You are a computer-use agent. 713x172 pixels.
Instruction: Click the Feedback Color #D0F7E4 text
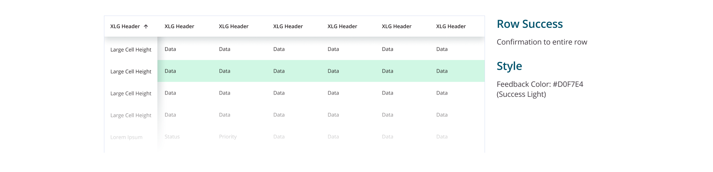(540, 84)
